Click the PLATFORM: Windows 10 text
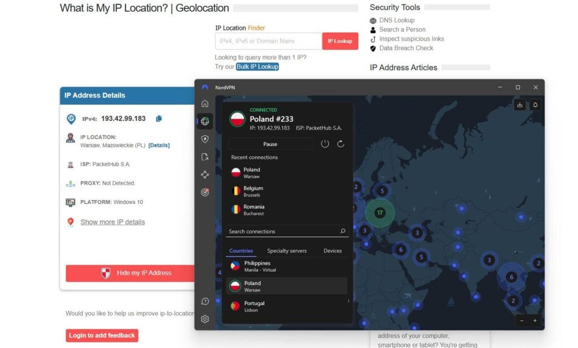Screen dimensions: 578x348 point(112,202)
